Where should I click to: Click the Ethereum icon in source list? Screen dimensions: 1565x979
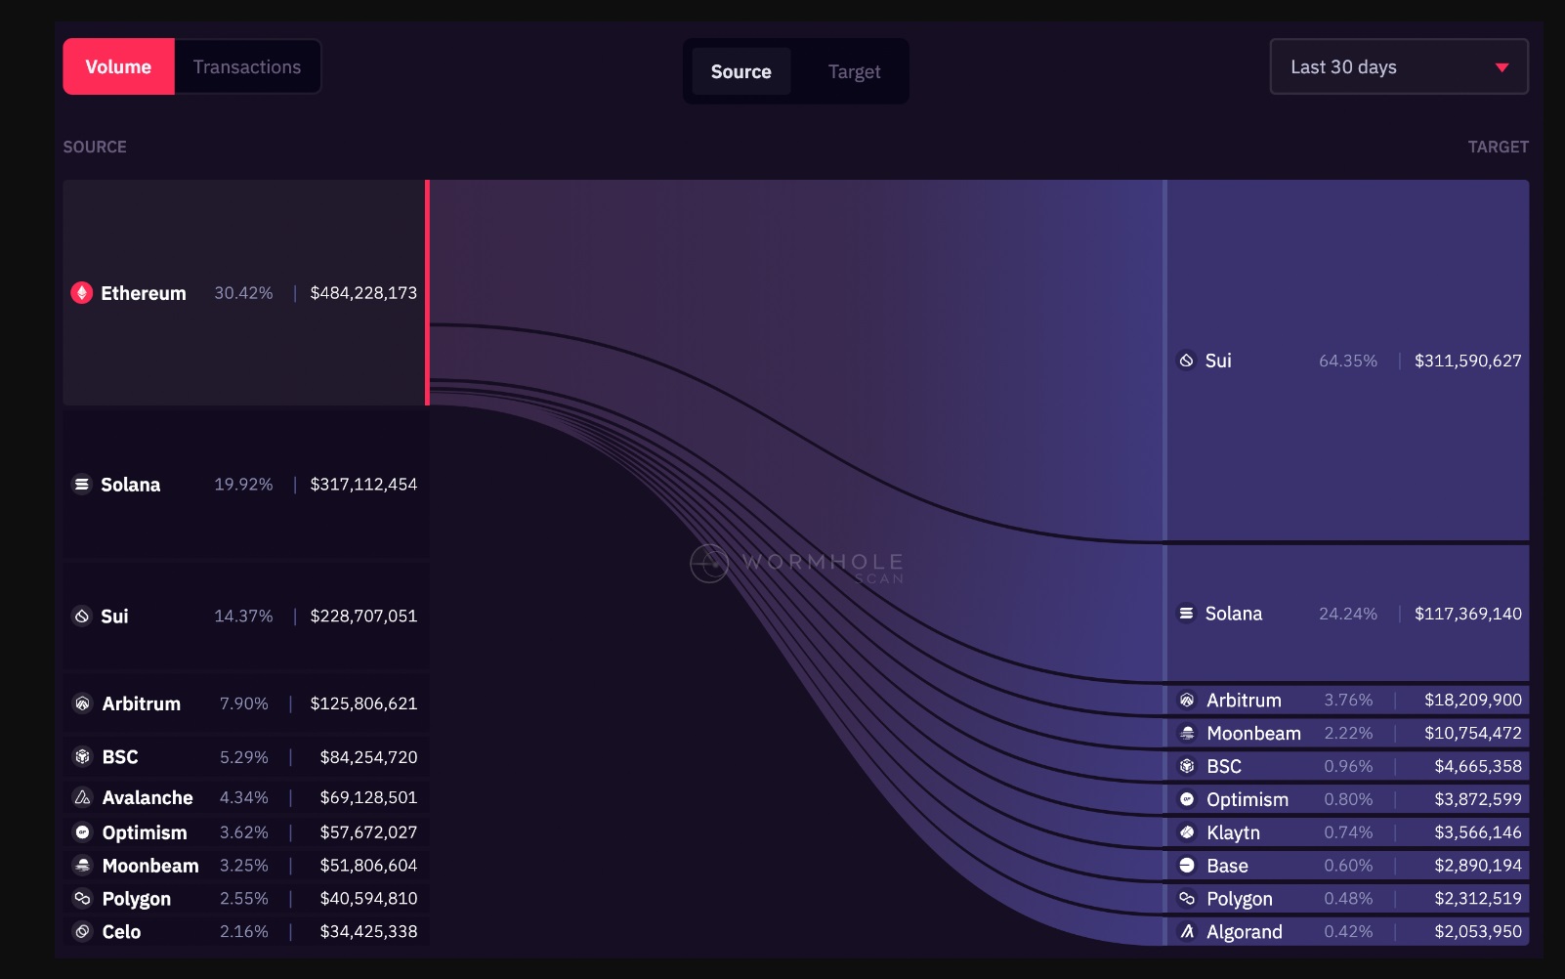82,293
